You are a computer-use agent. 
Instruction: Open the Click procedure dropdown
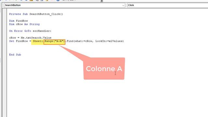tap(168, 5)
